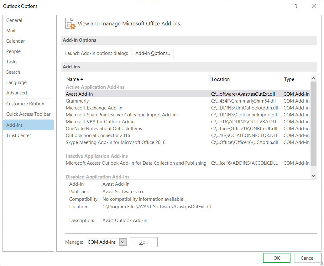Click the Add-ins page gear document icon

71,24
